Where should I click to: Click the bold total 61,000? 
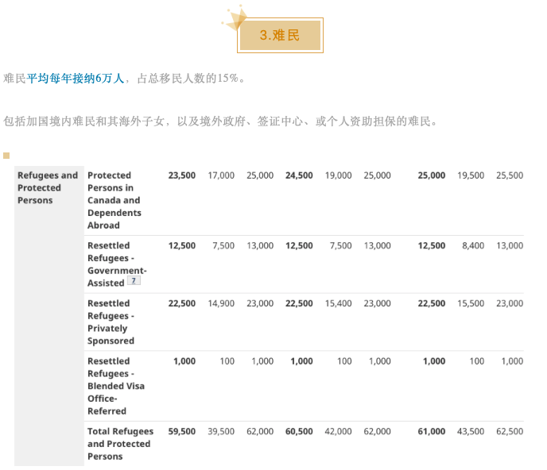click(x=432, y=431)
